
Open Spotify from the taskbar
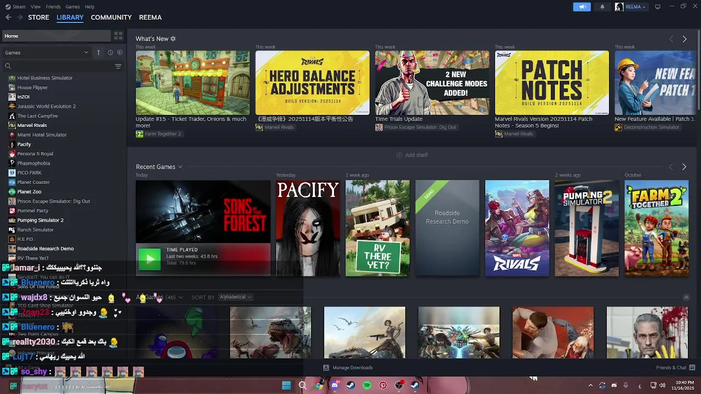pyautogui.click(x=367, y=385)
